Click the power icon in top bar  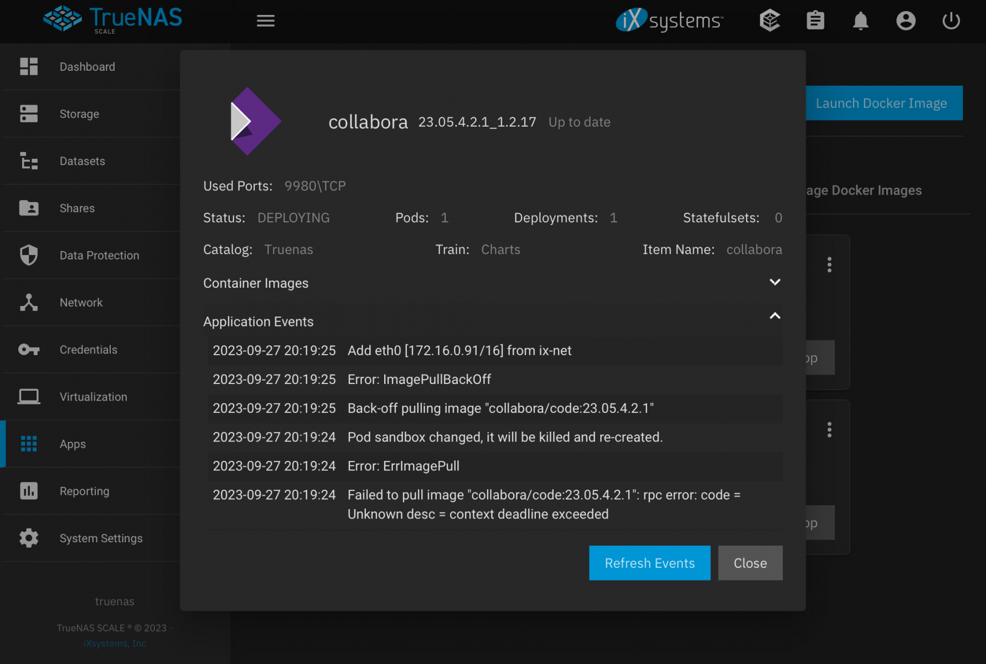[x=951, y=21]
